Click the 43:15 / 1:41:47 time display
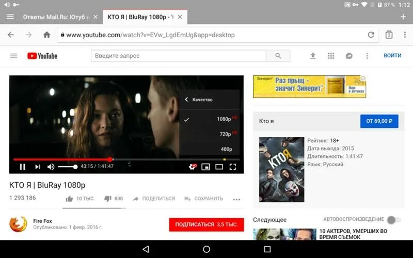The height and width of the screenshot is (258, 413). 97,166
